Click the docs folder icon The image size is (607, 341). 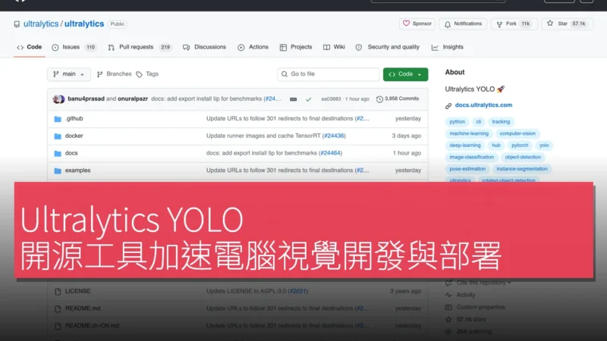[58, 154]
